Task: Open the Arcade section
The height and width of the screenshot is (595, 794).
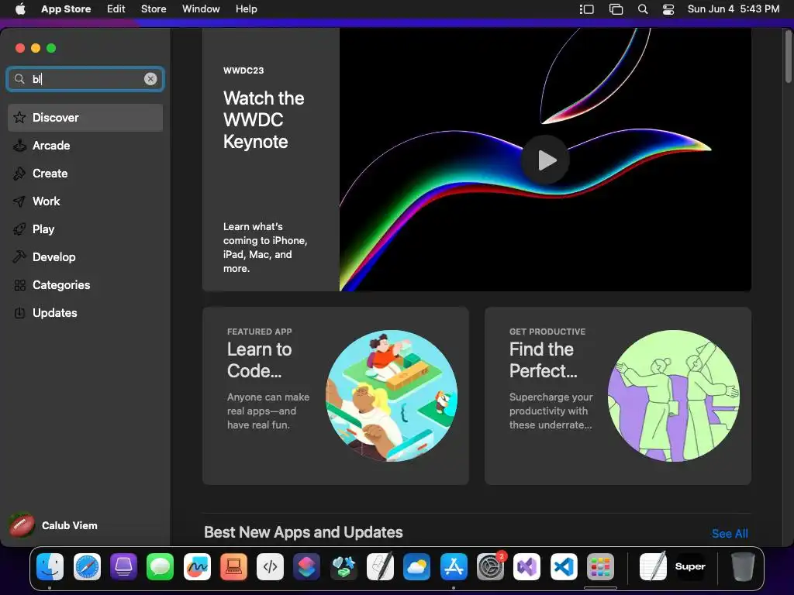Action: 85,146
